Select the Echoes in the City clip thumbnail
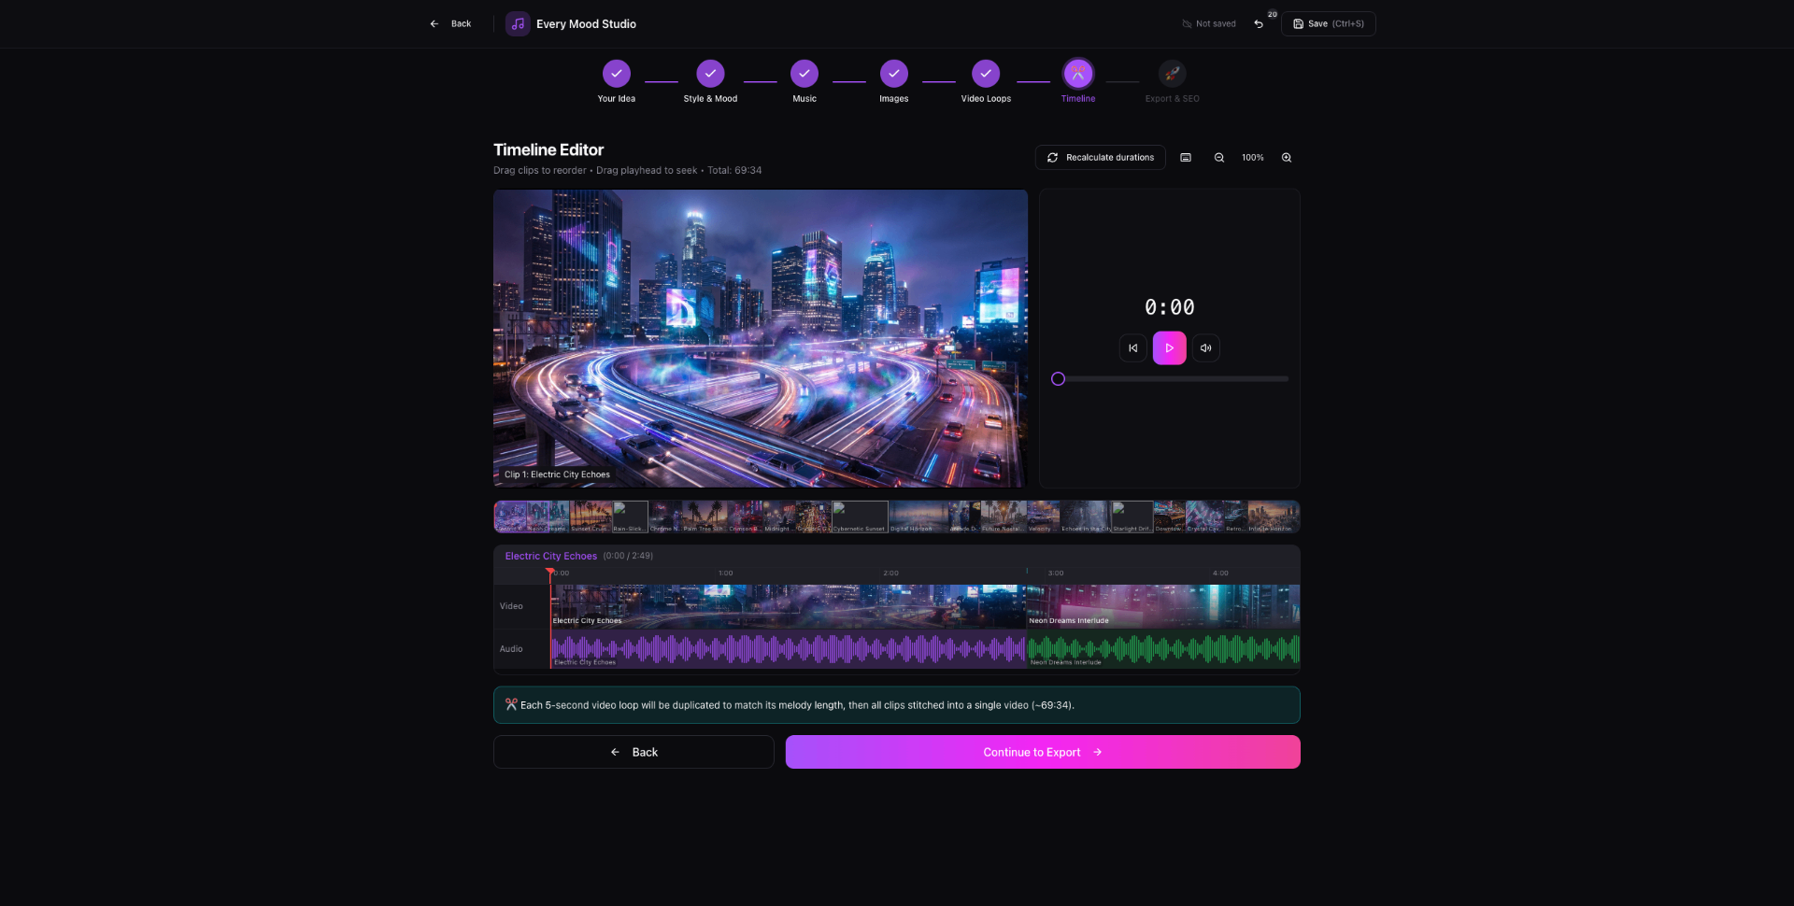 tap(1086, 517)
